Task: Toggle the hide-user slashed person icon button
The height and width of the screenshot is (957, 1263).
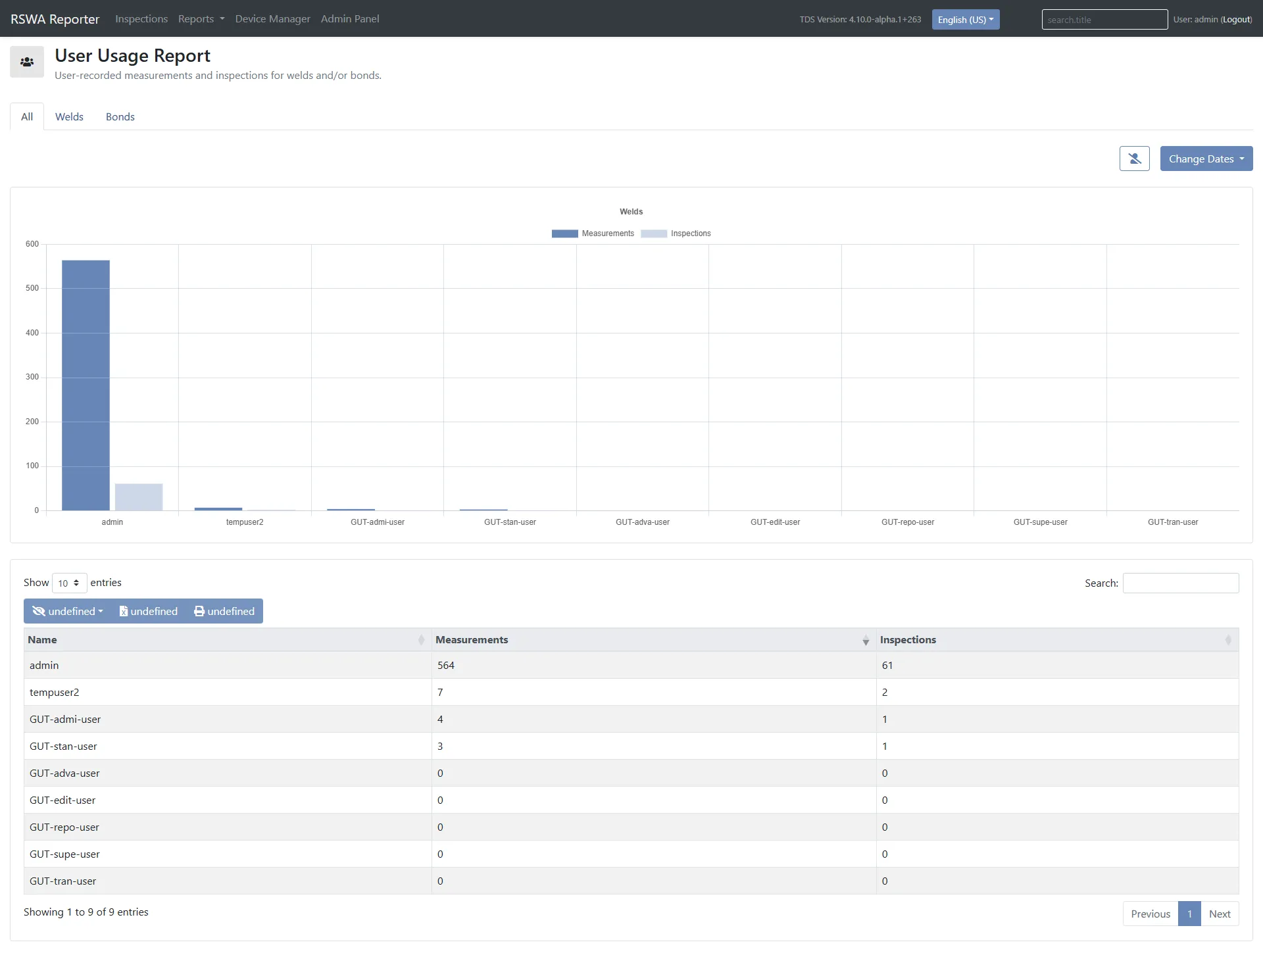Action: (1134, 159)
